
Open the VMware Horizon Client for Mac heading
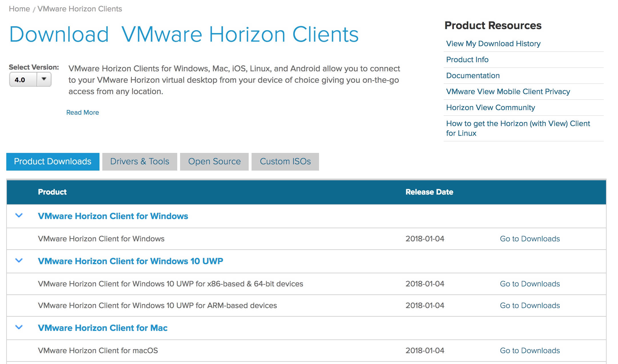tap(103, 328)
